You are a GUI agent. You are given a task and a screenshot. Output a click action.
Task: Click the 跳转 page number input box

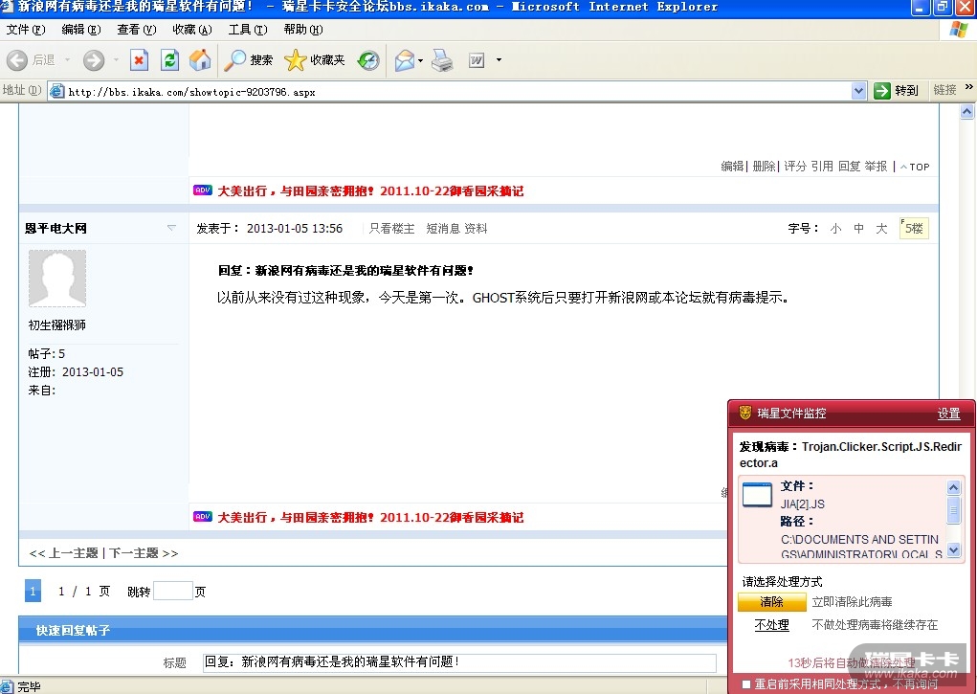pyautogui.click(x=173, y=591)
